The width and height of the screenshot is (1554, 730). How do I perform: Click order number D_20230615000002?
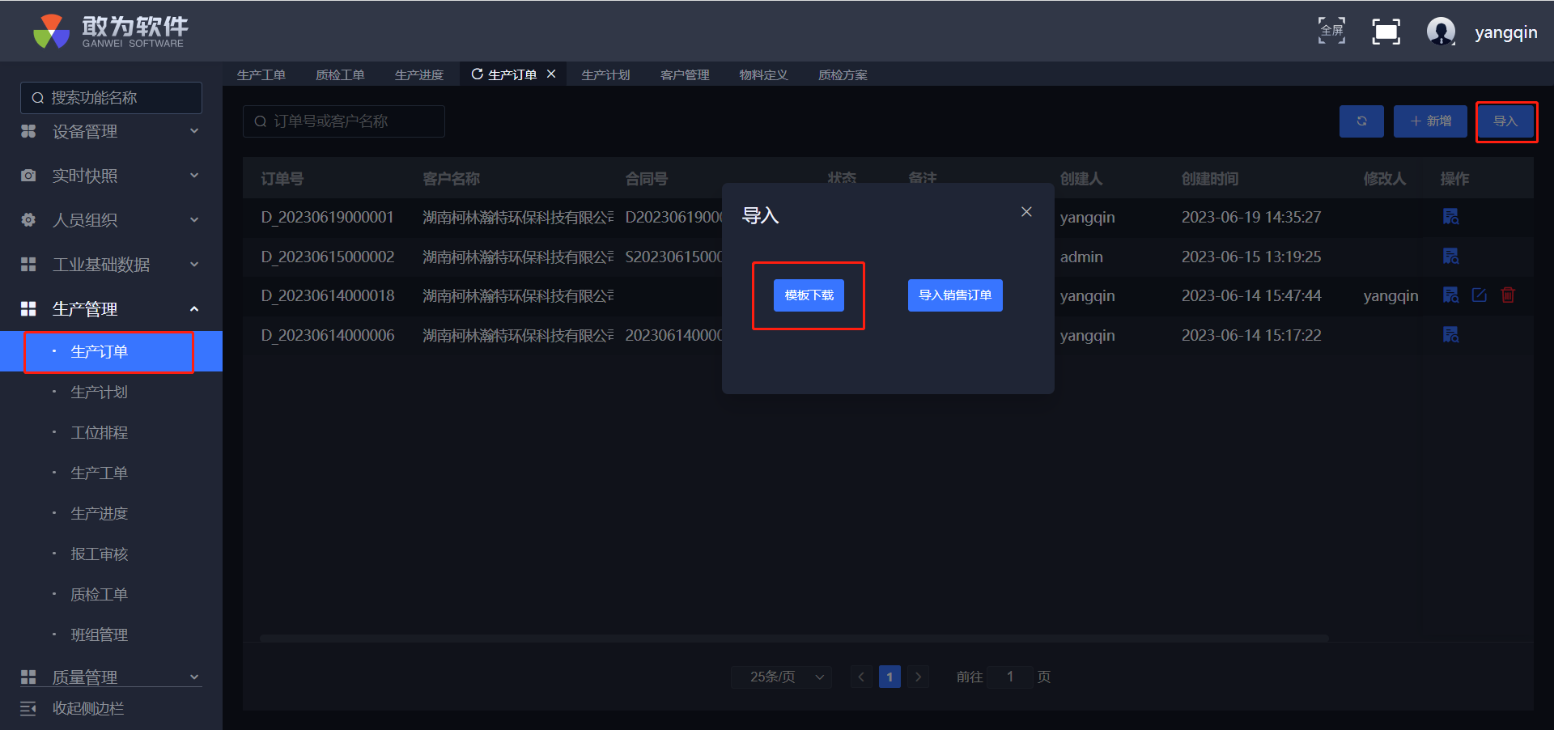(x=327, y=257)
